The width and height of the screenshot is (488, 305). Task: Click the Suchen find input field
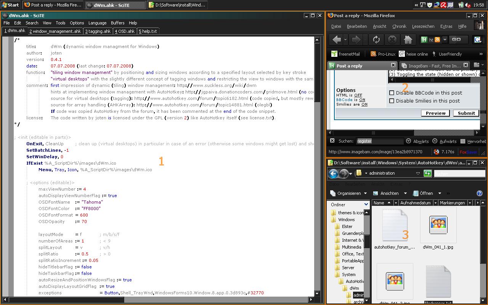point(380,141)
